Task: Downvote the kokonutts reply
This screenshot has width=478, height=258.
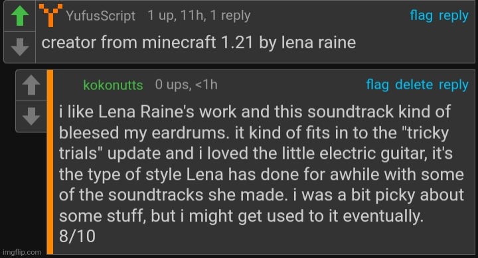Action: (31, 116)
